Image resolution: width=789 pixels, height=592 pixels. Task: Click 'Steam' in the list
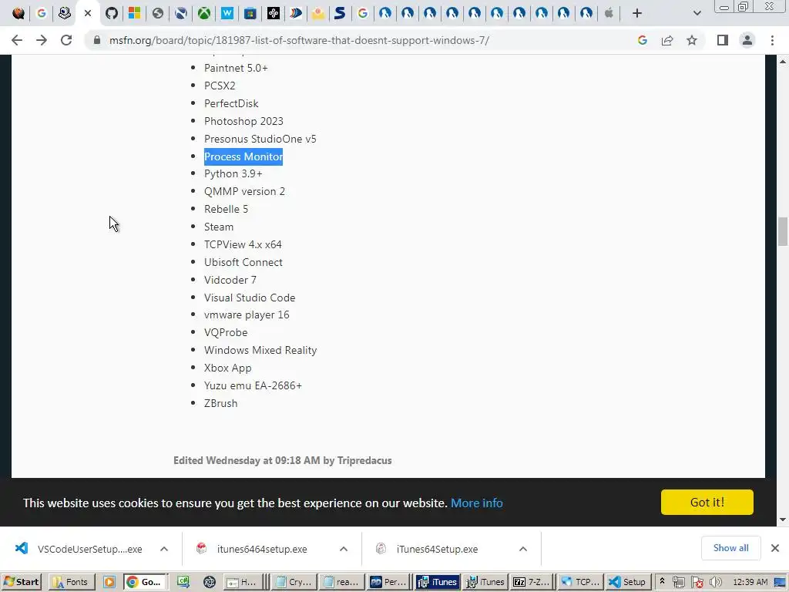pyautogui.click(x=219, y=227)
